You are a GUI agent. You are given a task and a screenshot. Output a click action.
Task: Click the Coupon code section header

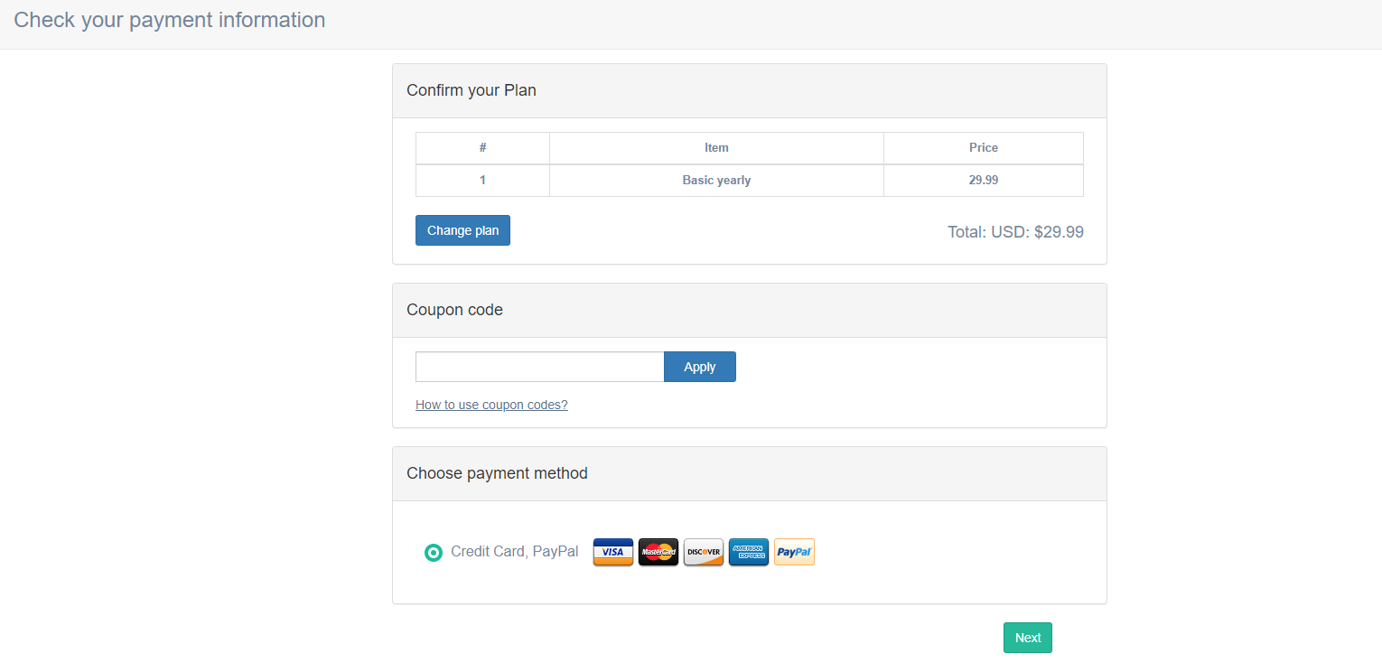click(454, 309)
